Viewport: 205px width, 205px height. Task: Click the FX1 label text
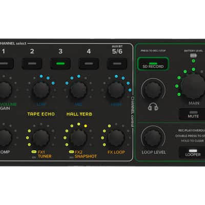point(42,152)
